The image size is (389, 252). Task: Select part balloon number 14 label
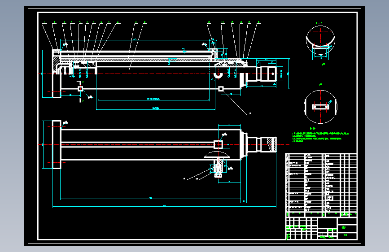coord(223,22)
